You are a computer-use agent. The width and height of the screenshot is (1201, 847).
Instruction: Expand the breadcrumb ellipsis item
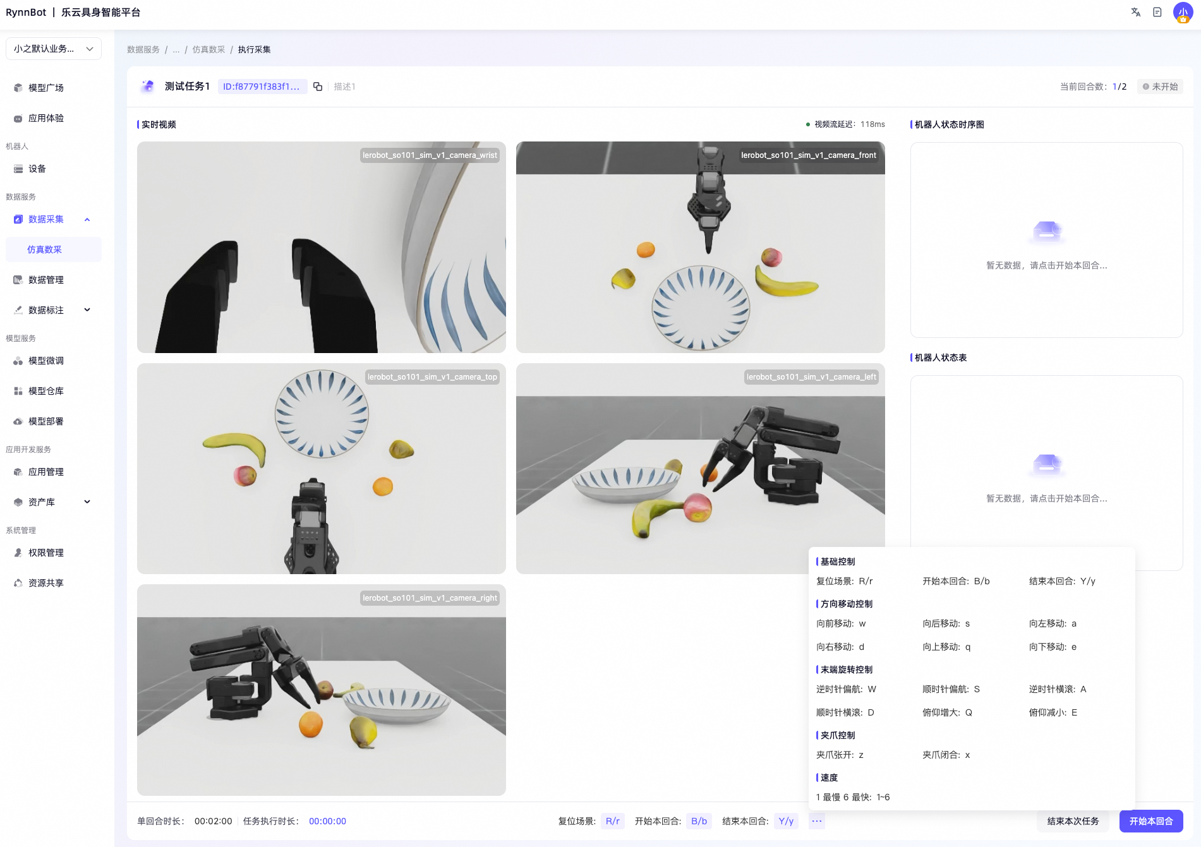coord(176,49)
